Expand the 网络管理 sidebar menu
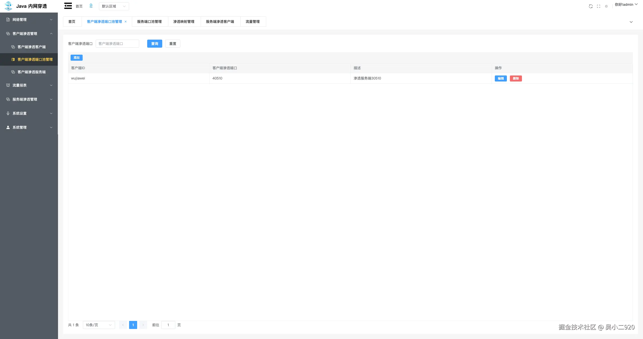Viewport: 643px width, 339px height. (29, 20)
